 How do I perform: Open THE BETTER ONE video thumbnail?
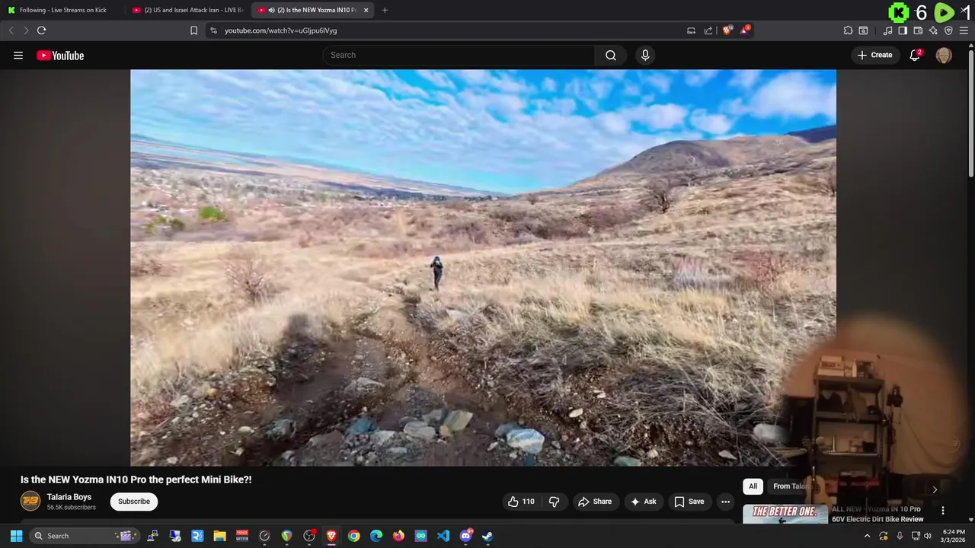pos(785,514)
